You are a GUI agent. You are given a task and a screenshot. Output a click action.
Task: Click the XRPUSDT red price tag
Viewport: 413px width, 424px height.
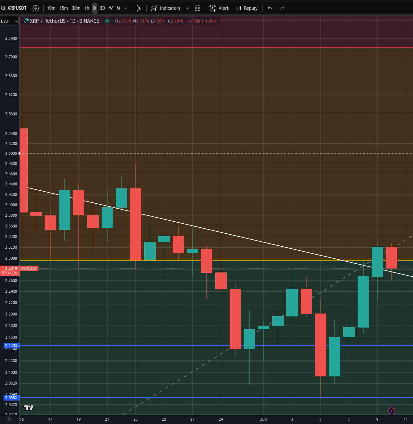(x=29, y=269)
